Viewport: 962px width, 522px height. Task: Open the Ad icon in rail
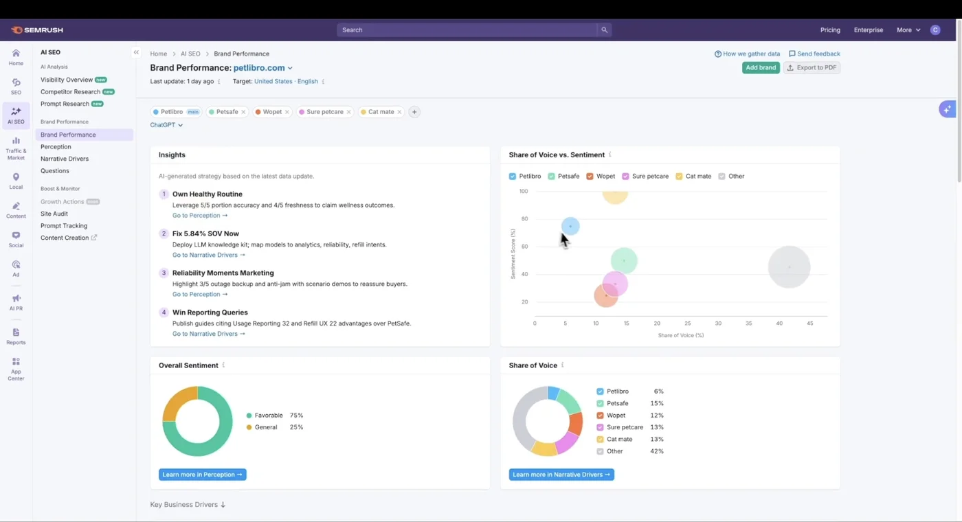click(x=16, y=264)
